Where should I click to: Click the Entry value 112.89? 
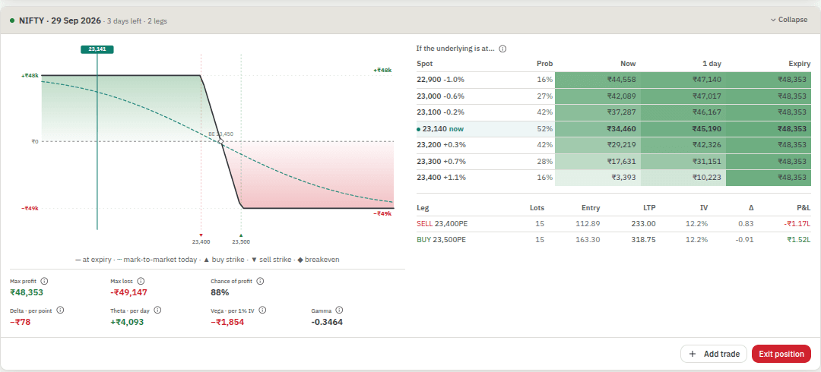tap(588, 224)
